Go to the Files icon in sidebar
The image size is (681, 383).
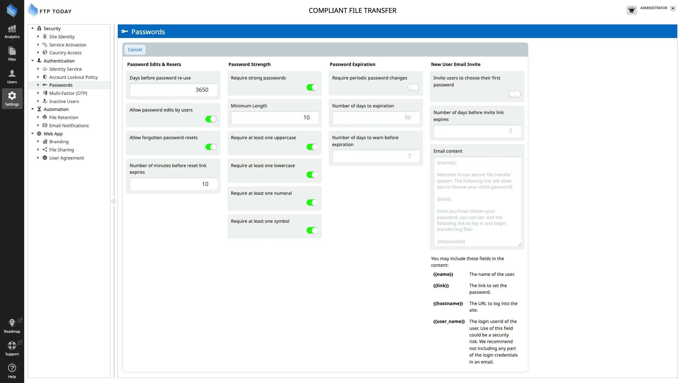(12, 54)
